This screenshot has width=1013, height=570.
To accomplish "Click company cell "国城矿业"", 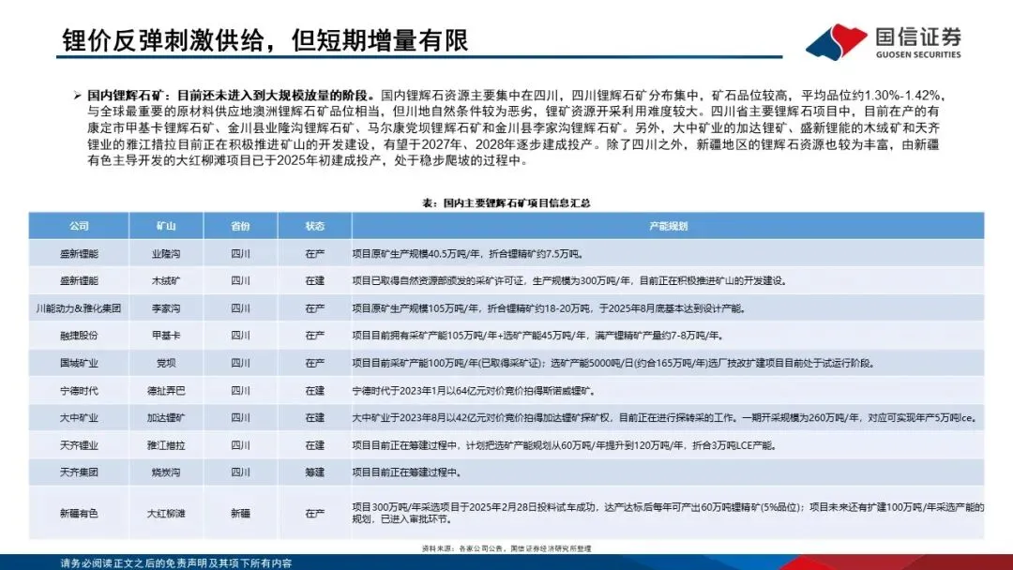I will point(79,364).
